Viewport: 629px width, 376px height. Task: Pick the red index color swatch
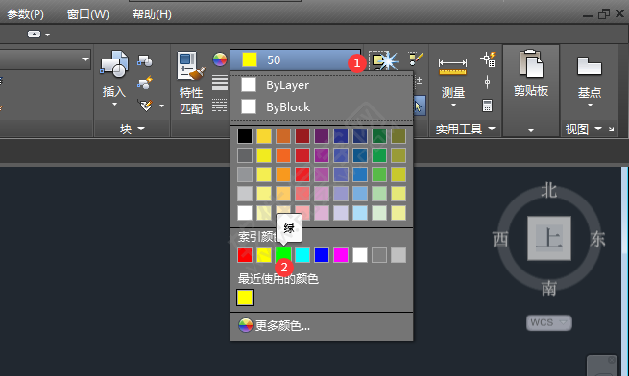245,255
